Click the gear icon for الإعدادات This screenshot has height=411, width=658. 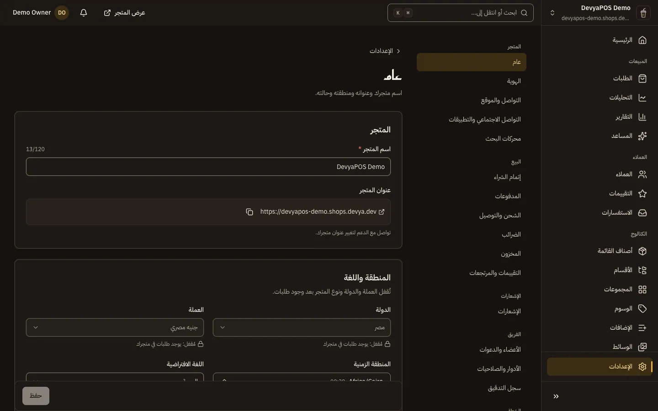tap(642, 367)
